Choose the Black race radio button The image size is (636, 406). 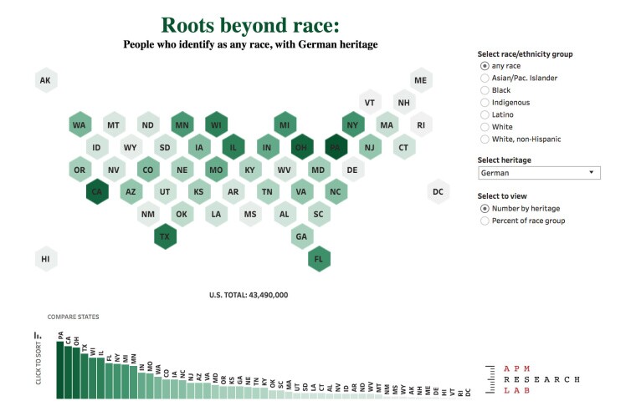tap(485, 90)
